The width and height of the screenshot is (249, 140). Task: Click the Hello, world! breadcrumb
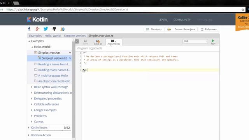click(53, 36)
